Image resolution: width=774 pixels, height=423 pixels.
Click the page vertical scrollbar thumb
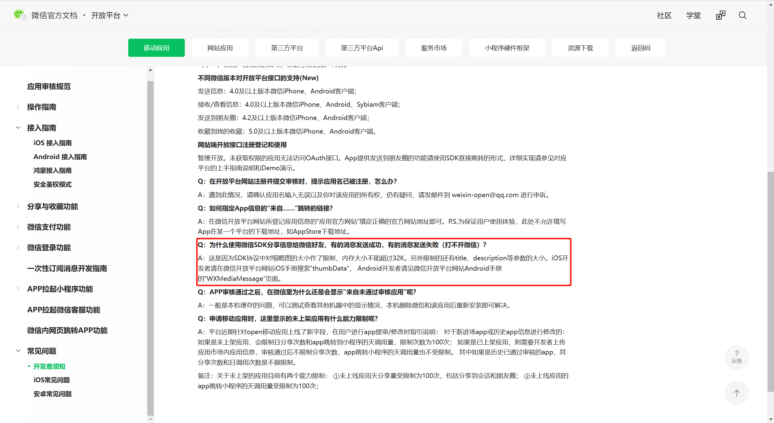click(771, 281)
